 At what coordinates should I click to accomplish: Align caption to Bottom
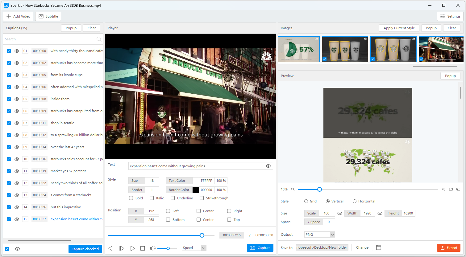(168, 220)
